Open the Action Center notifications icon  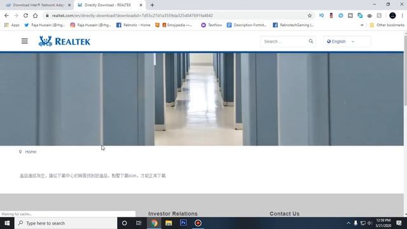pos(399,223)
